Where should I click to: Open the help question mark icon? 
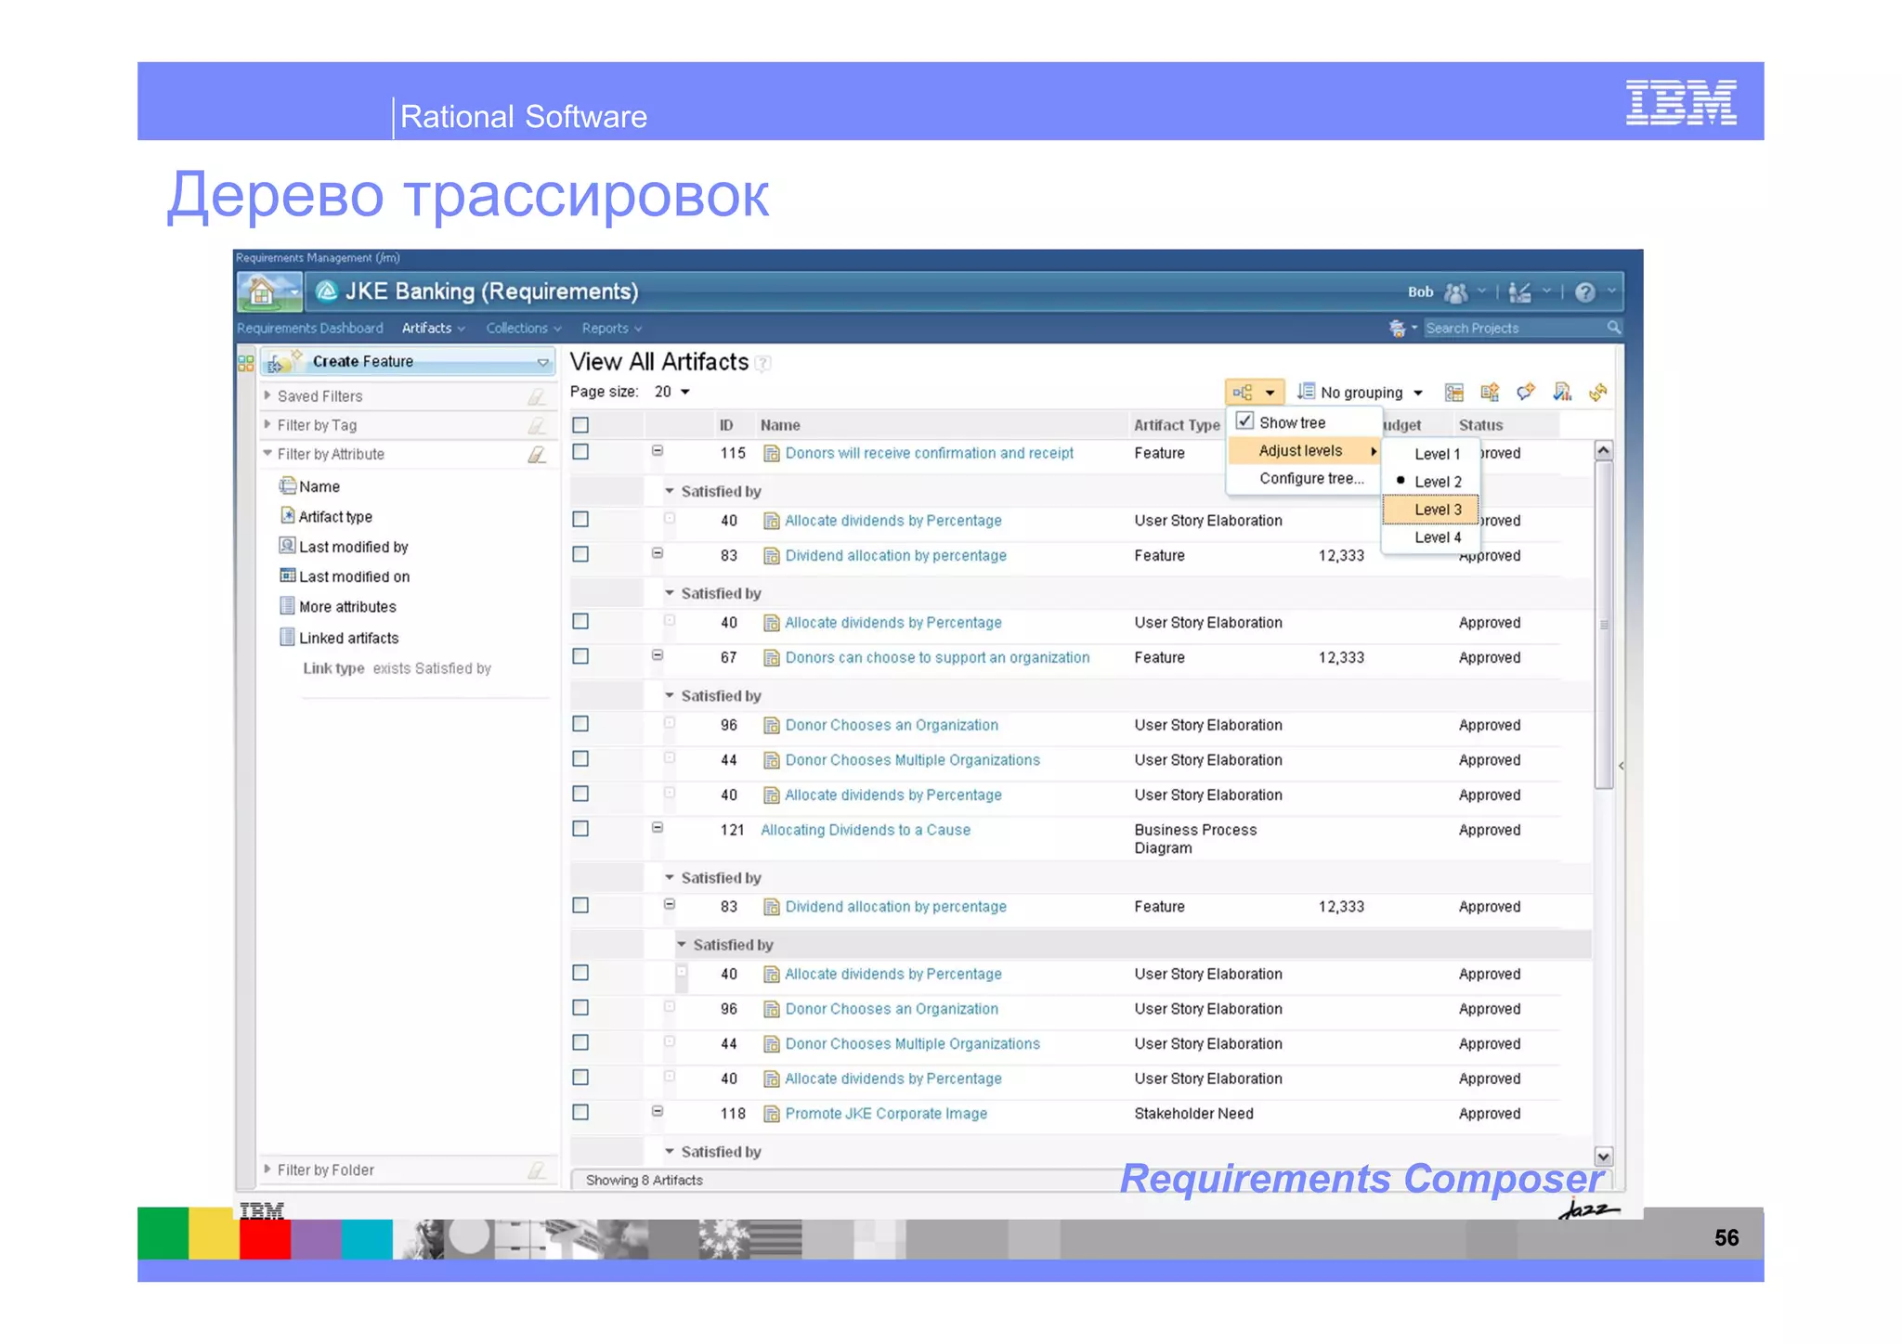pyautogui.click(x=1585, y=293)
